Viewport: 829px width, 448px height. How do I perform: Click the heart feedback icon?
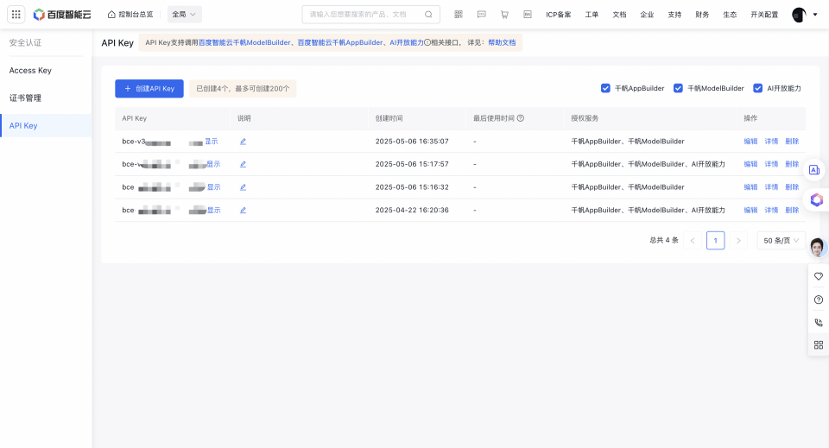coord(819,276)
